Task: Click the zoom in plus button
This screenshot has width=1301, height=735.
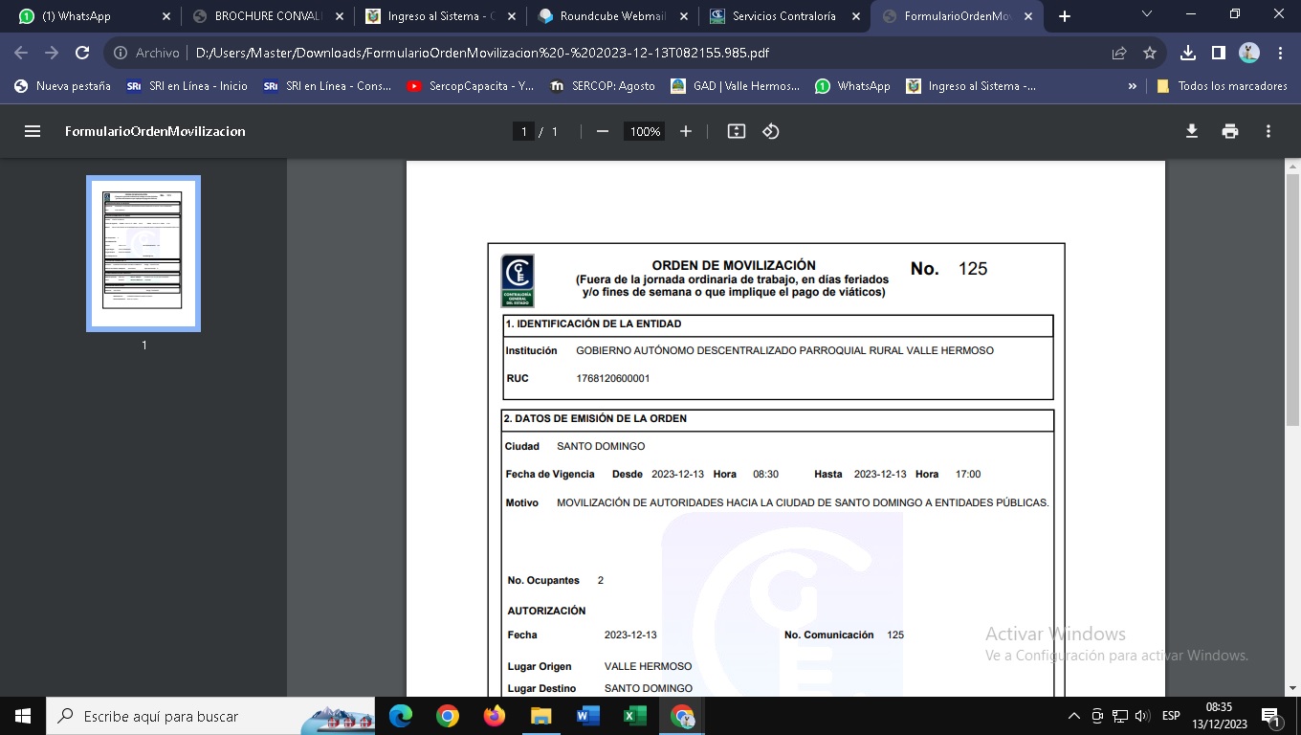Action: (x=686, y=131)
